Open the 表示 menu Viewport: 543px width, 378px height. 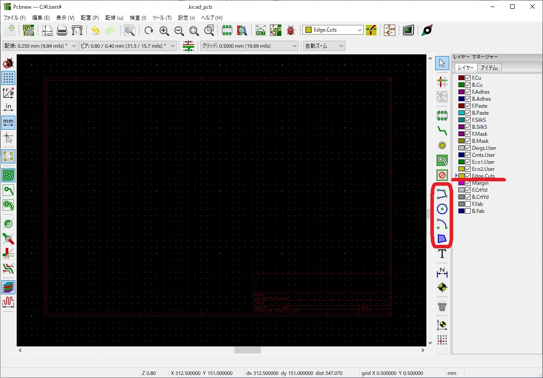[64, 18]
